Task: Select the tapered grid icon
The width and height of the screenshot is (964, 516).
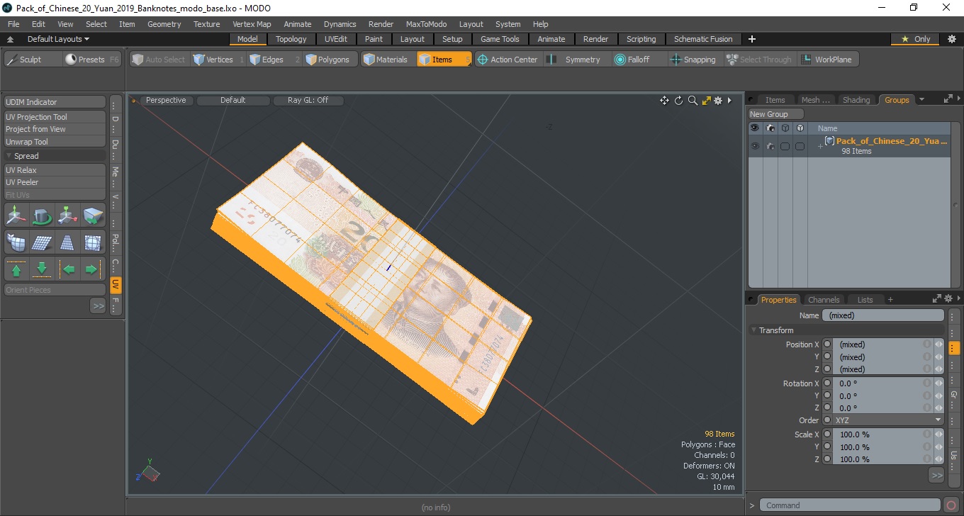Action: coord(67,242)
